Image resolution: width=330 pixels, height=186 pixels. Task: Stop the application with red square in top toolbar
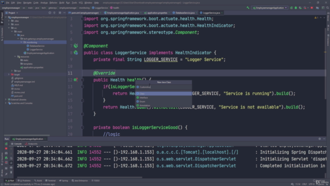click(x=311, y=8)
